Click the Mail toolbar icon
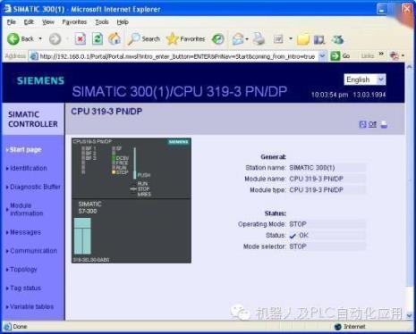Image resolution: width=416 pixels, height=334 pixels. tap(238, 39)
